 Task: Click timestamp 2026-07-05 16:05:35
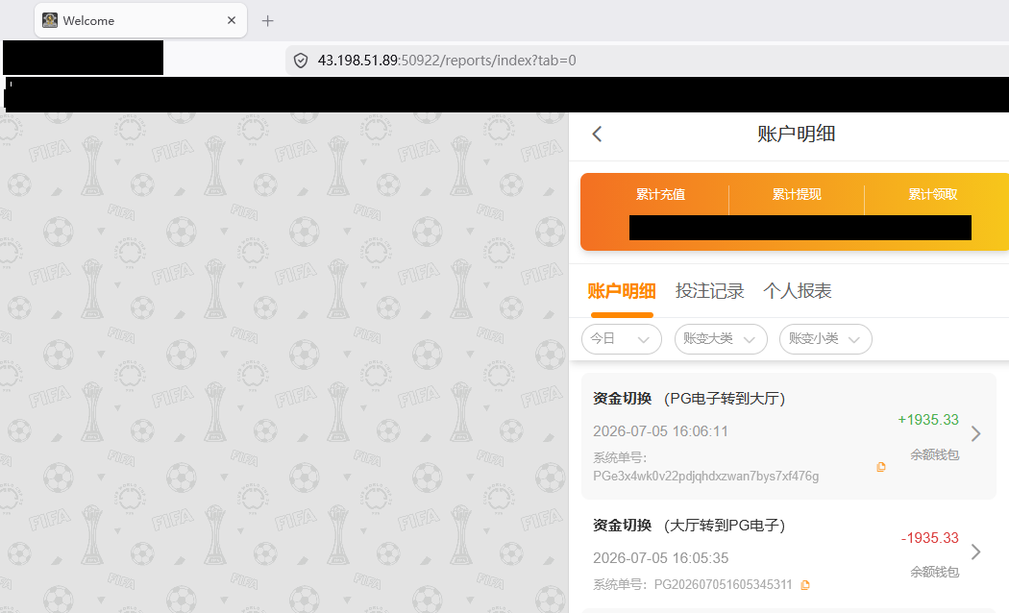(x=660, y=557)
